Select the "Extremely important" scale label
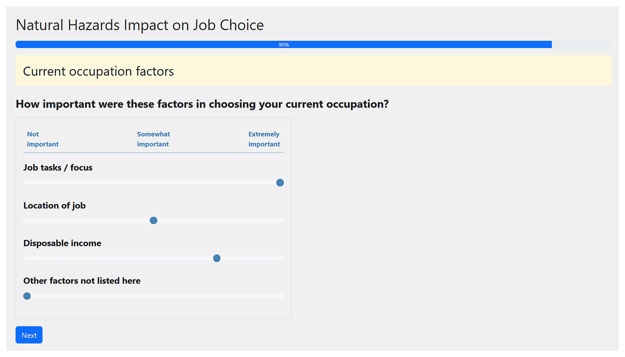The height and width of the screenshot is (357, 625). [264, 139]
